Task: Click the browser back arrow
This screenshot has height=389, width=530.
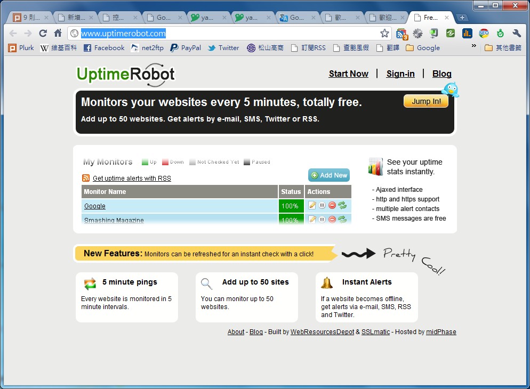Action: coord(13,33)
